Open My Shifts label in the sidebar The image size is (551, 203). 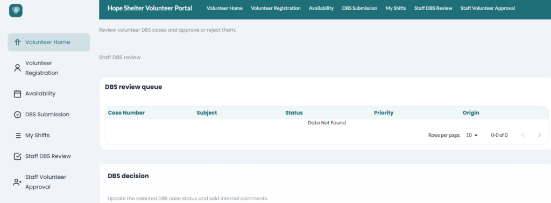tap(37, 135)
